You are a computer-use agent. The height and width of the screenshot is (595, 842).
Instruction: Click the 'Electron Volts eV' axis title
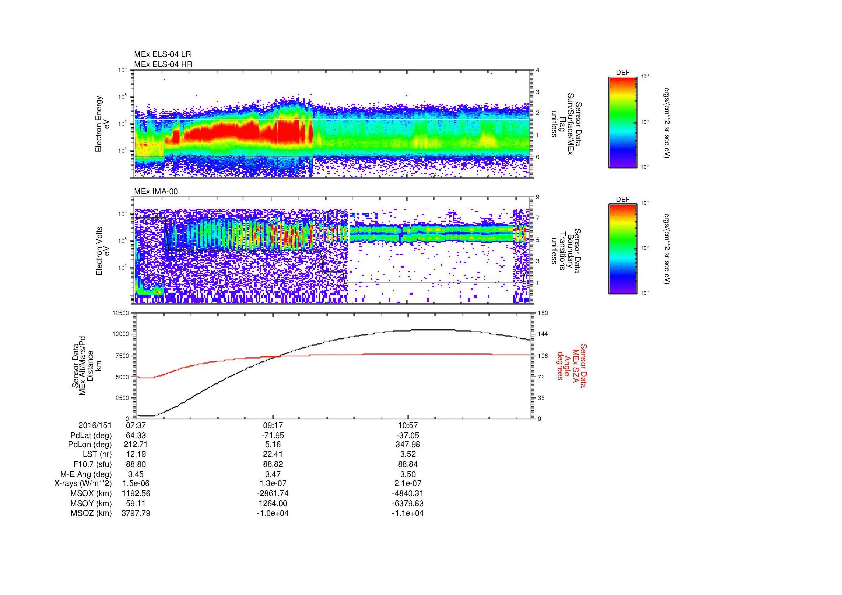click(x=102, y=251)
